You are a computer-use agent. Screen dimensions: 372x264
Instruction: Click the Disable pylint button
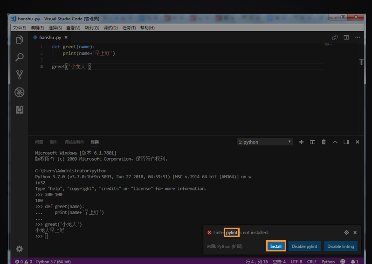(x=304, y=246)
